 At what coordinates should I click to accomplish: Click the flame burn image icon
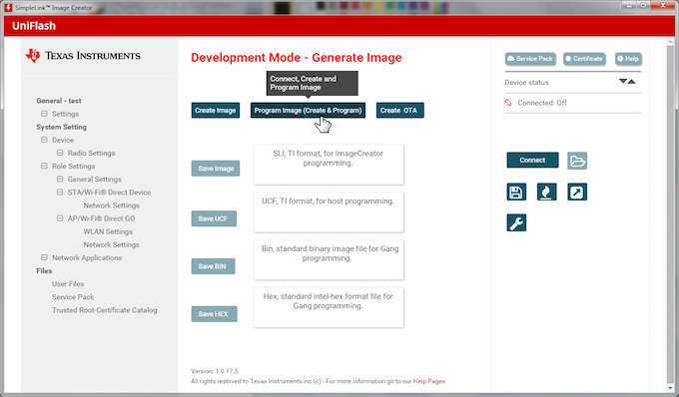546,192
